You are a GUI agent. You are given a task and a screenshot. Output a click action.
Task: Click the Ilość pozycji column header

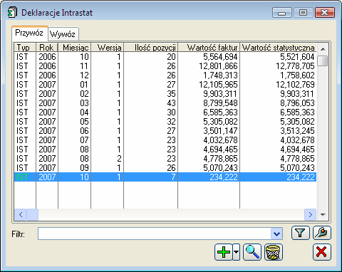151,48
